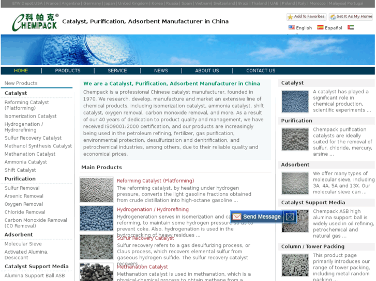Open the Column / Tower Packing thumbnail
The image size is (376, 281).
(x=295, y=265)
